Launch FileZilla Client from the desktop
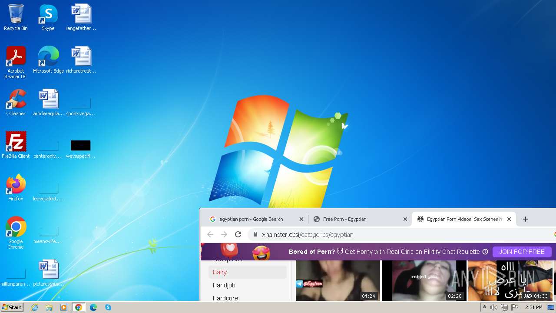 click(x=16, y=145)
